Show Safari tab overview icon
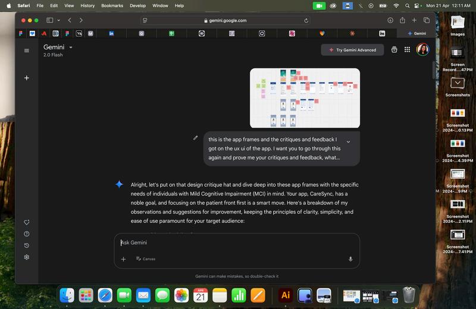476x309 pixels. point(427,20)
